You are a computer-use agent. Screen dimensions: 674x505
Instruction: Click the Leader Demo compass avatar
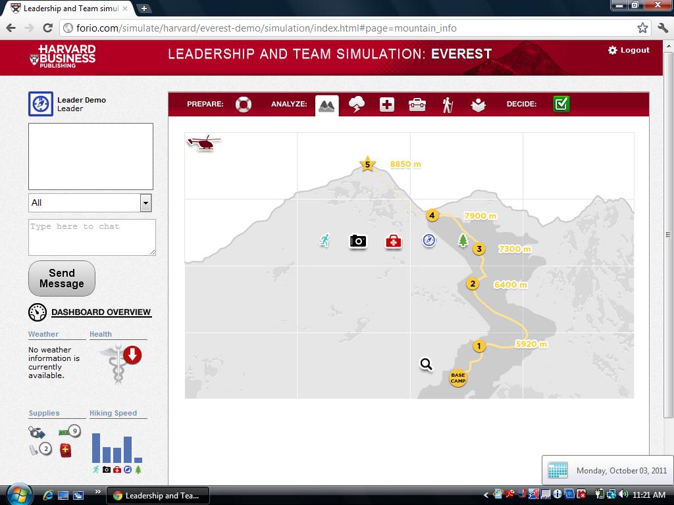click(x=41, y=104)
